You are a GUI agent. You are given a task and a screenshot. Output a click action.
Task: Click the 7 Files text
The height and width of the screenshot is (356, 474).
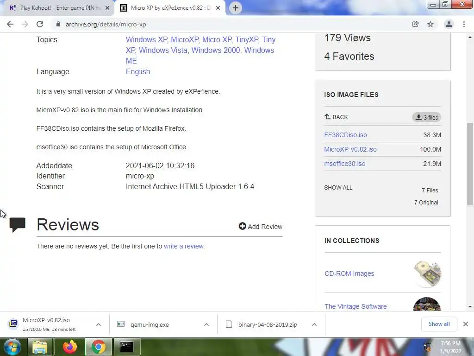pyautogui.click(x=430, y=191)
